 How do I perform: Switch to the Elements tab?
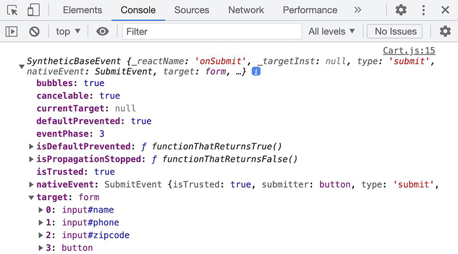82,10
